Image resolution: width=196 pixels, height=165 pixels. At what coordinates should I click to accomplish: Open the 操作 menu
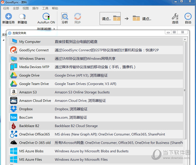point(35,8)
